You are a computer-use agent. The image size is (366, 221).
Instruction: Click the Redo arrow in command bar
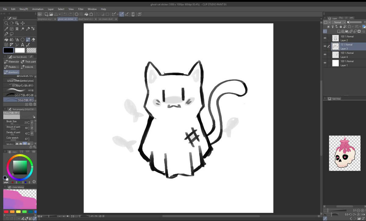pyautogui.click(x=70, y=14)
